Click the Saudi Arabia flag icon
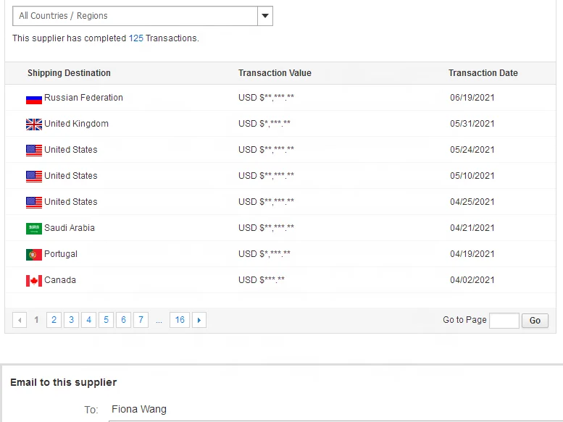This screenshot has height=422, width=563. click(34, 229)
